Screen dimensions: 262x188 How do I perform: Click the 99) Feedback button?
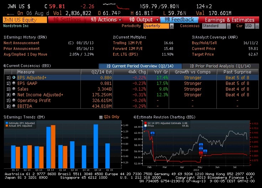(179, 20)
